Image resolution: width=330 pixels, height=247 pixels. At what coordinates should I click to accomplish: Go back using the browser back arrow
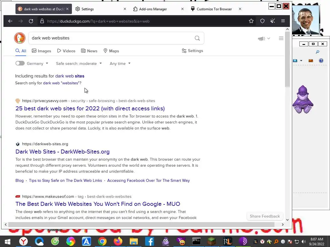10,21
